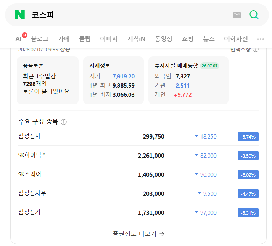272x246 pixels.
Task: Click the 개인 value +9,772
Action: [183, 95]
